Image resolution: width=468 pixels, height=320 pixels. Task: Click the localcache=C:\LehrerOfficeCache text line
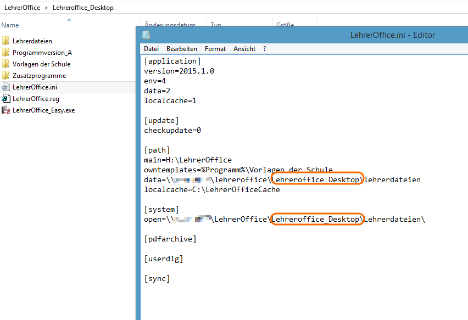pyautogui.click(x=211, y=190)
